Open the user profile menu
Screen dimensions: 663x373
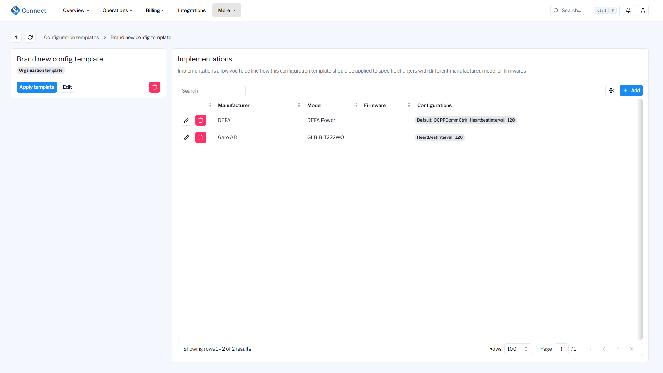(643, 10)
